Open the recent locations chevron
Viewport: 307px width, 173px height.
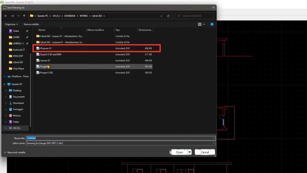[x=18, y=16]
